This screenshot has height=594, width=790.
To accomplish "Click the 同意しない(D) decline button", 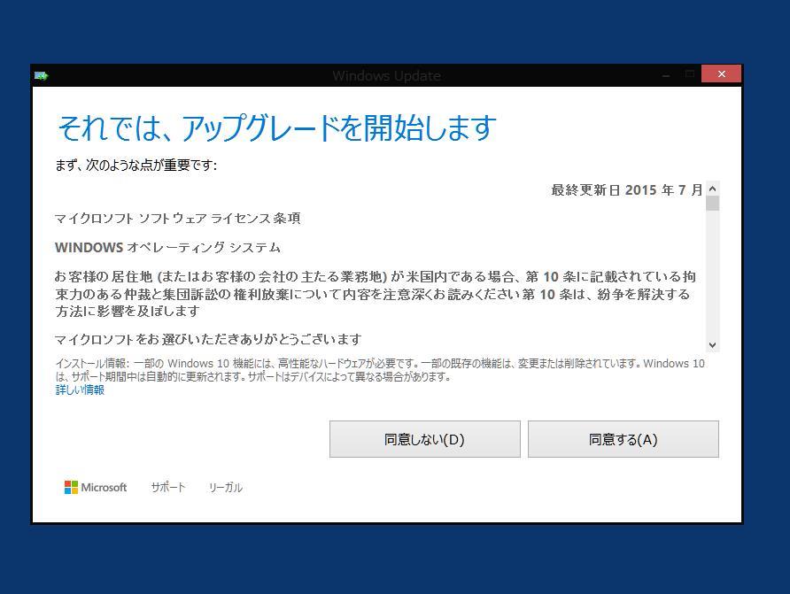I will [x=425, y=439].
